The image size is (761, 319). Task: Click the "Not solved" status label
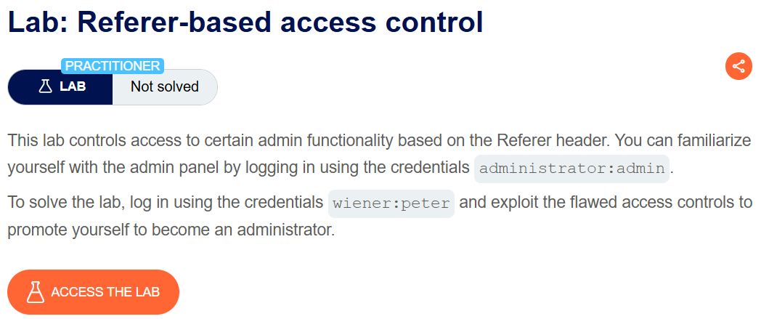(x=164, y=87)
